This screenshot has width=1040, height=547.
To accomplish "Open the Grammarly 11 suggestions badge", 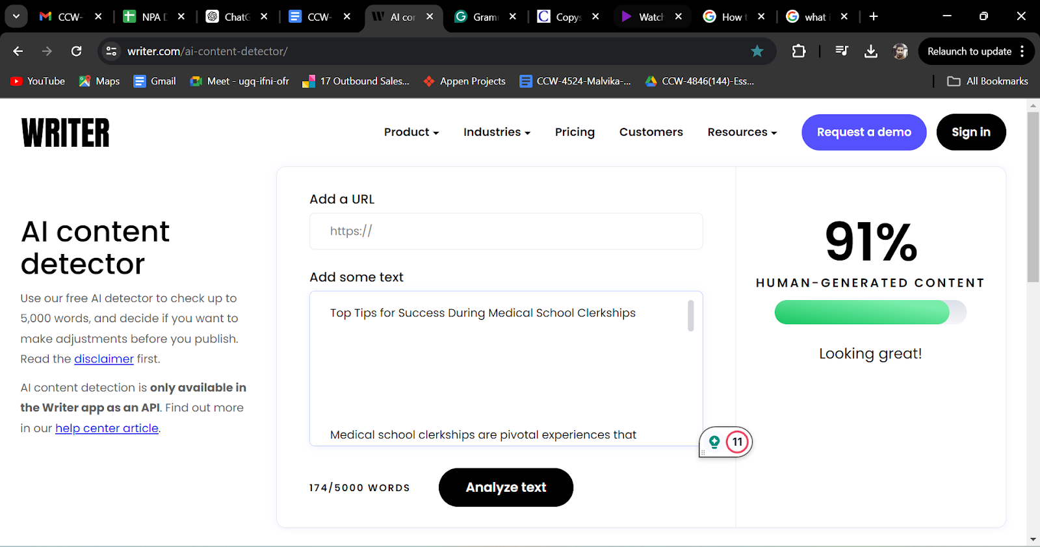I will pos(737,442).
